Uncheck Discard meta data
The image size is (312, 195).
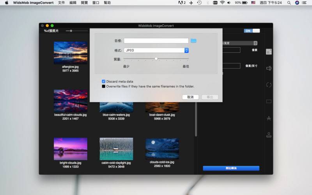(103, 82)
